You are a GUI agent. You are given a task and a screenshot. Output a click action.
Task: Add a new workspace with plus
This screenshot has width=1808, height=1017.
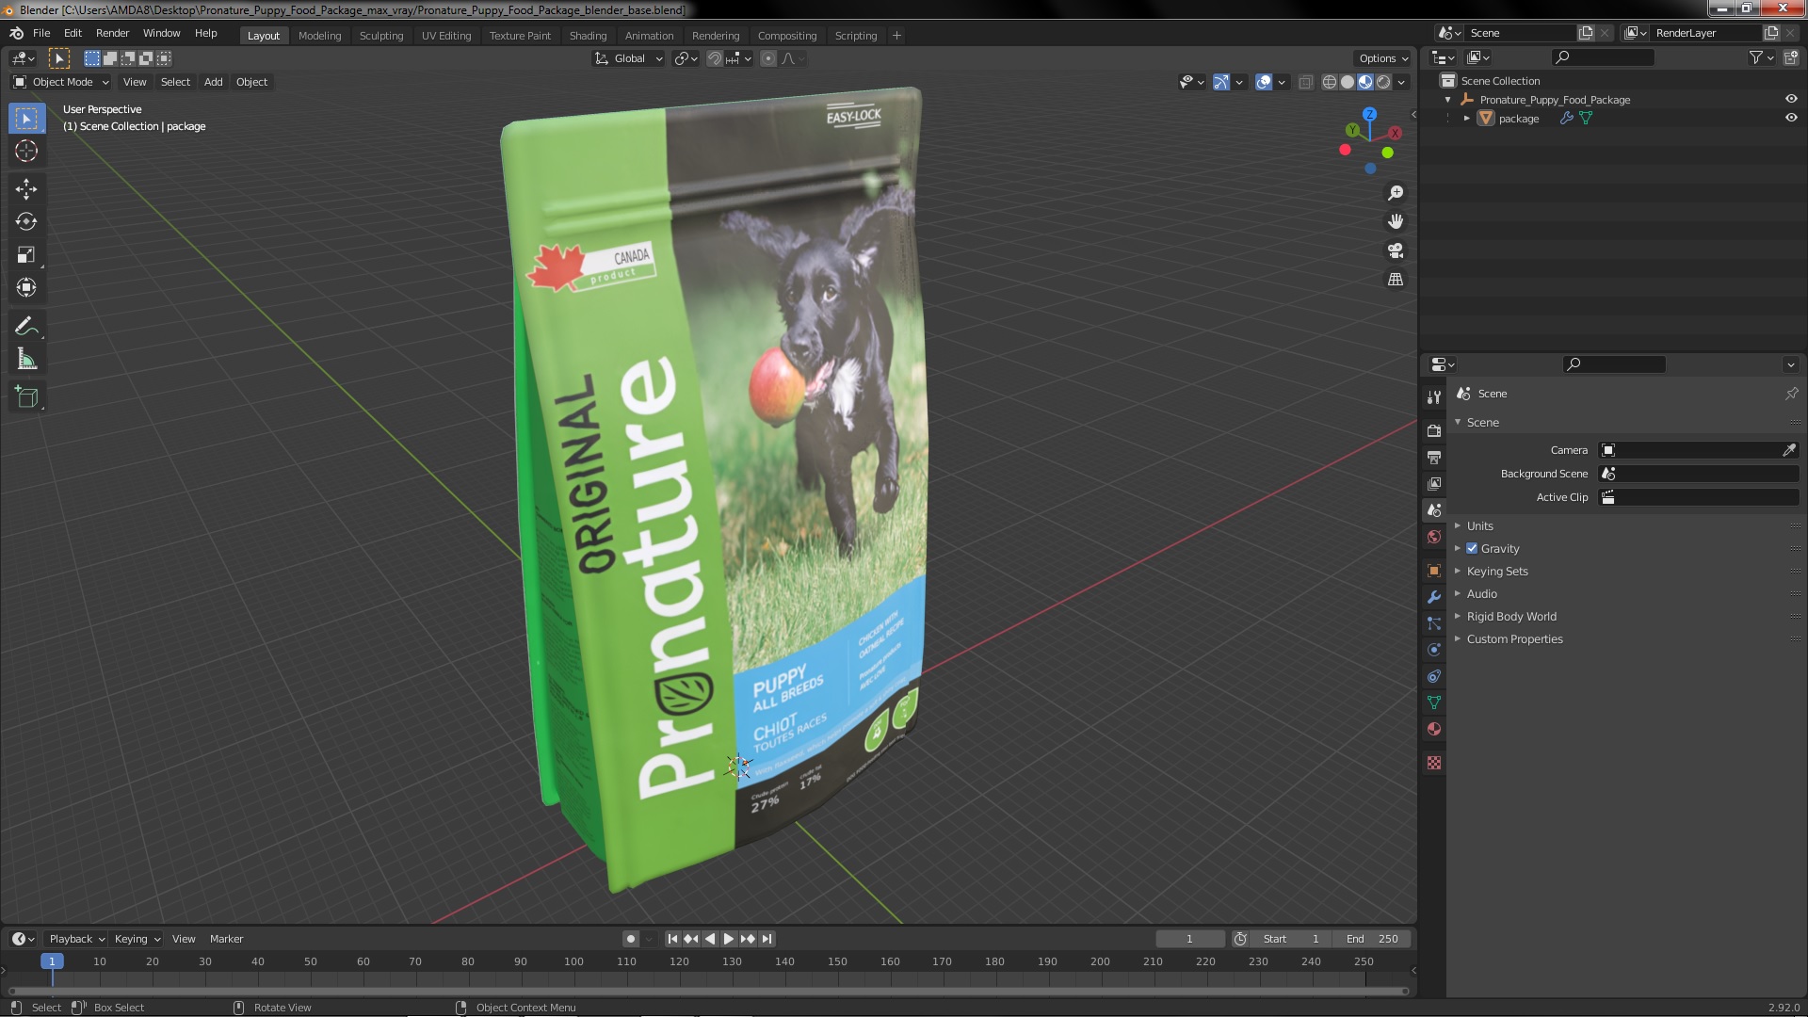pyautogui.click(x=896, y=36)
